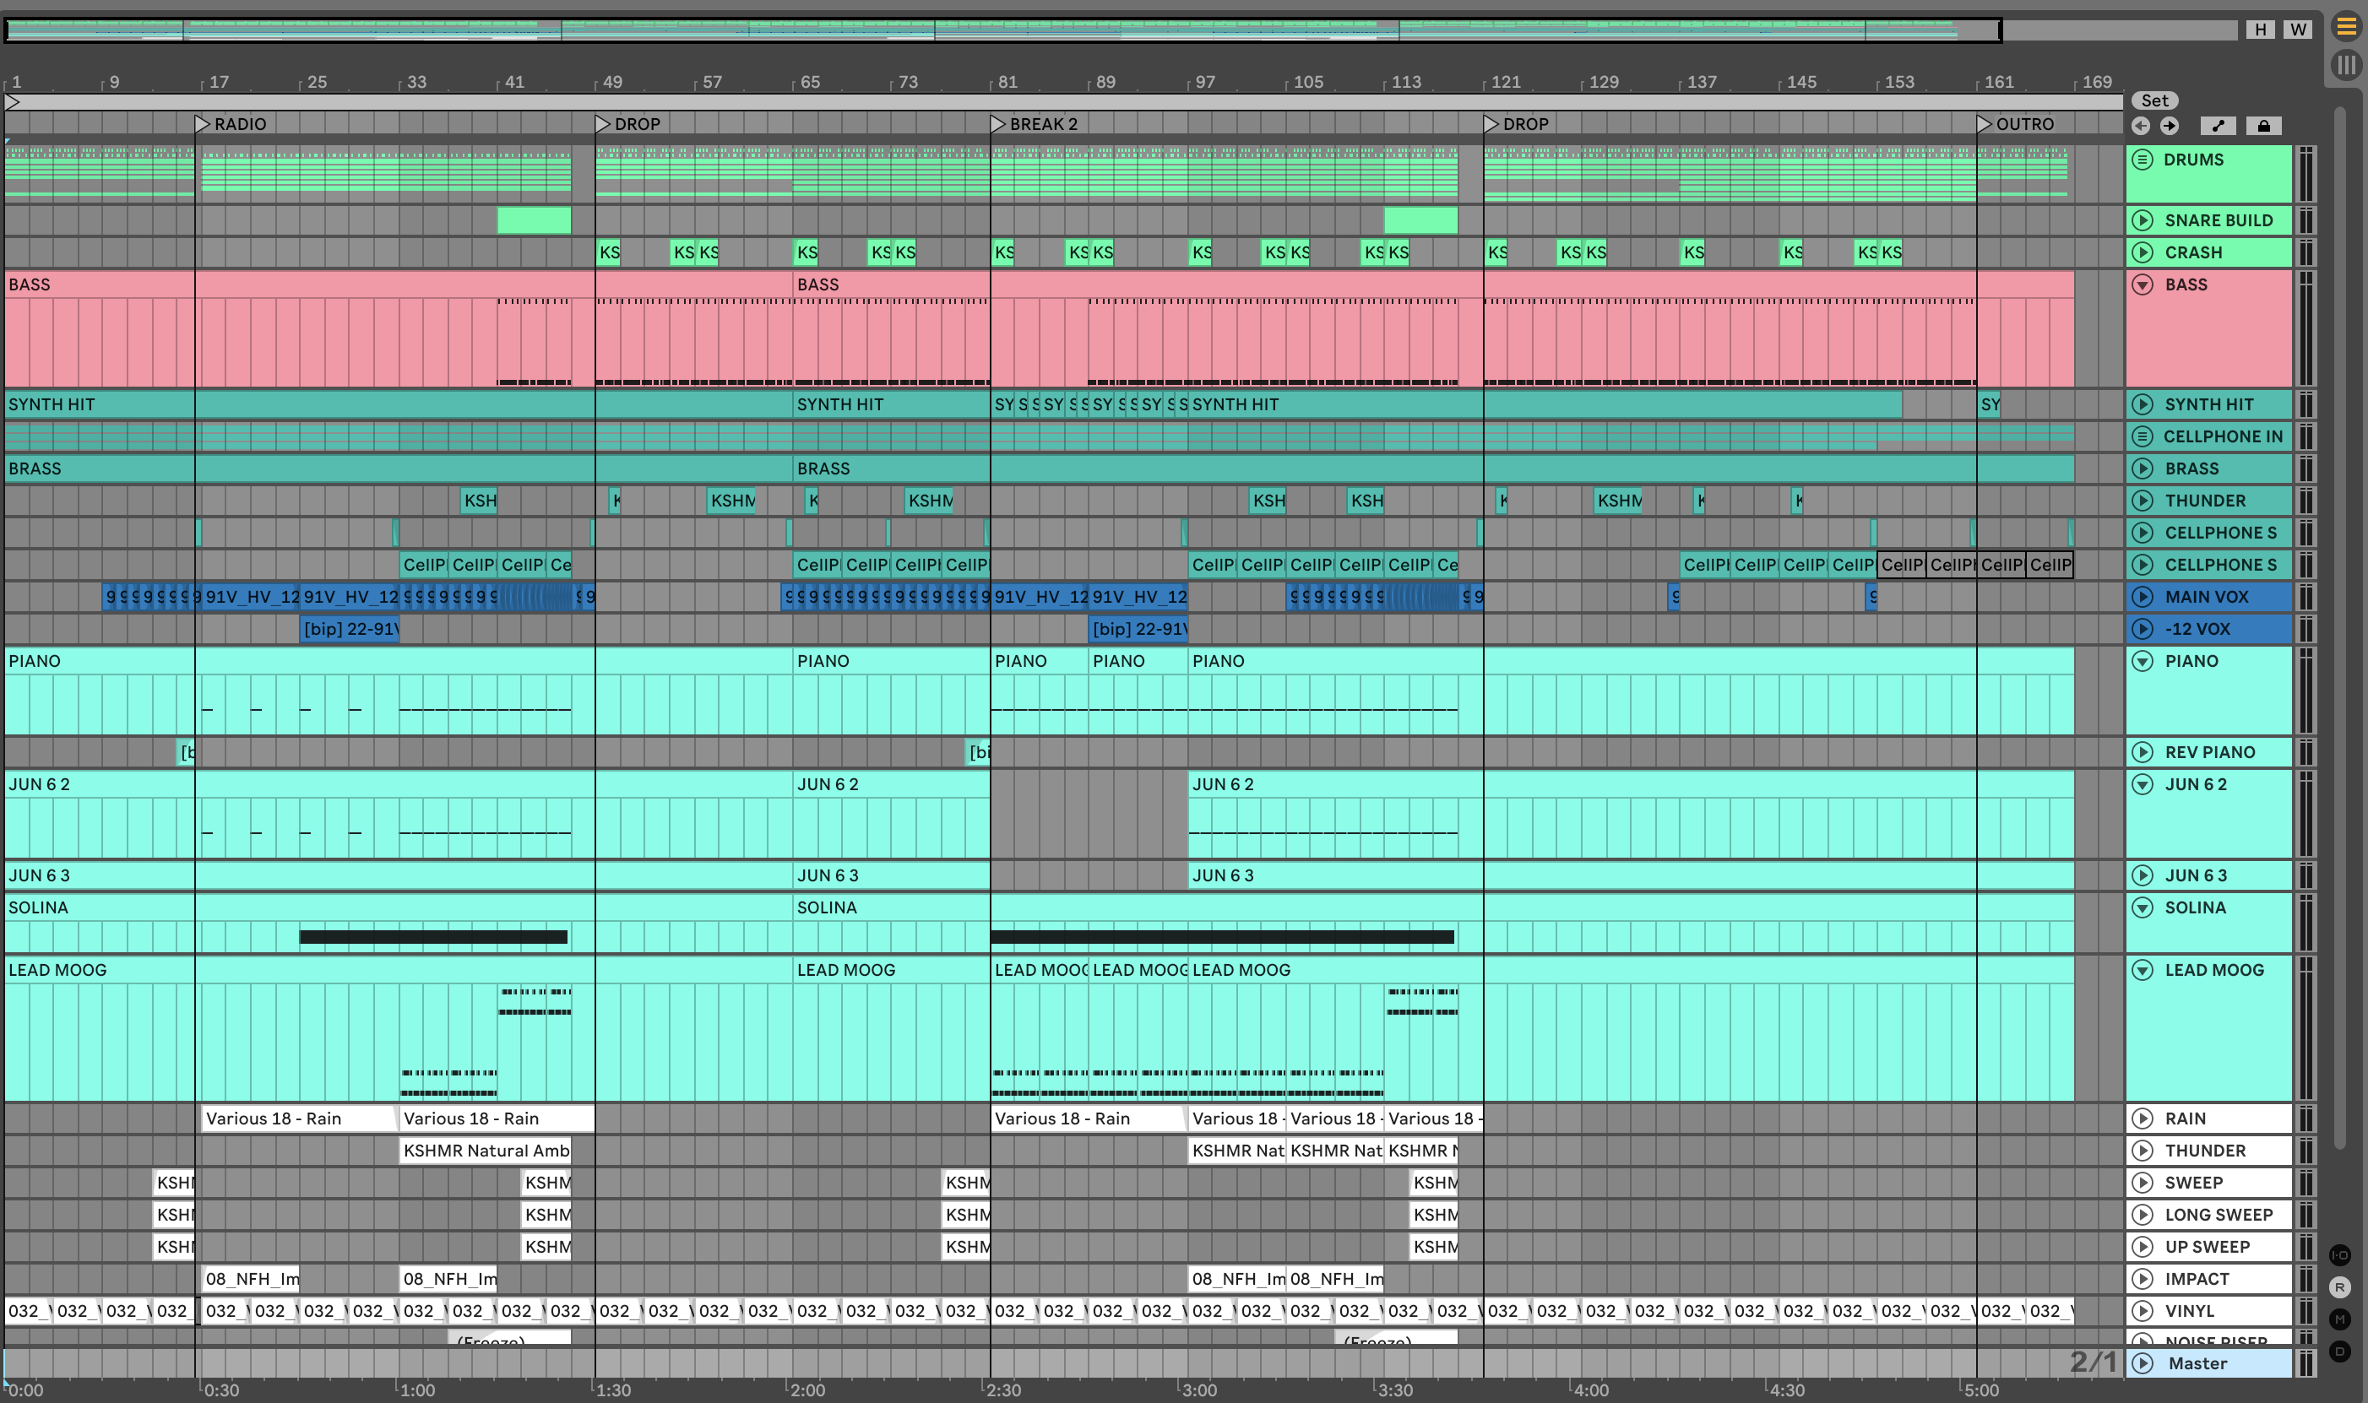Click the lock envelopes button

click(x=2263, y=126)
